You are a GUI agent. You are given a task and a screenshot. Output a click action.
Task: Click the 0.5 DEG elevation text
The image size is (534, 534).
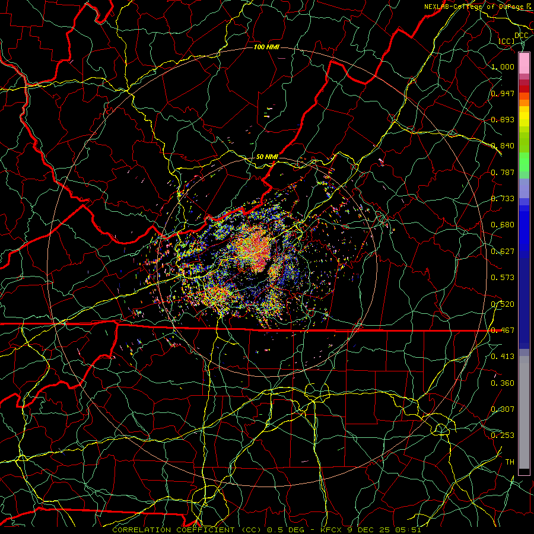[286, 530]
